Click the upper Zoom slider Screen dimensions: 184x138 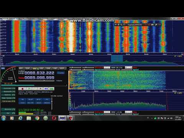110,70
